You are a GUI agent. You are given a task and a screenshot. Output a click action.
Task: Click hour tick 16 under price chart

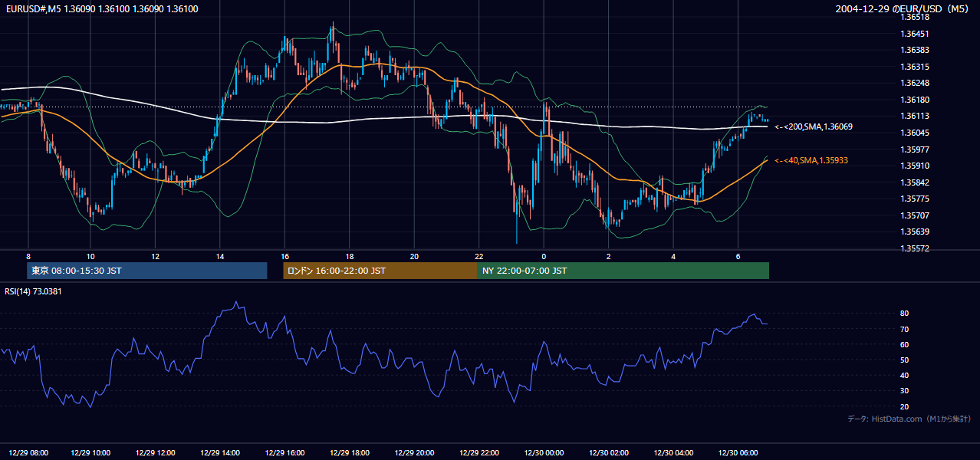pos(284,256)
